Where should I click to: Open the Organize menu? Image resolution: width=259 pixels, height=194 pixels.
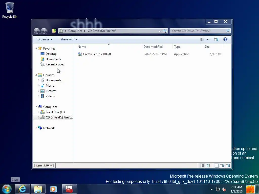point(45,39)
